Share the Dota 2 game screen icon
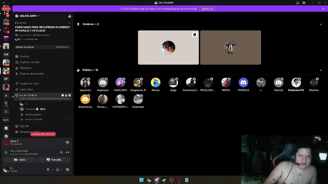This screenshot has height=184, width=328. tap(67, 142)
